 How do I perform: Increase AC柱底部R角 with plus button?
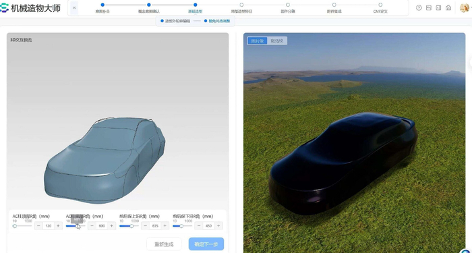[112, 225]
